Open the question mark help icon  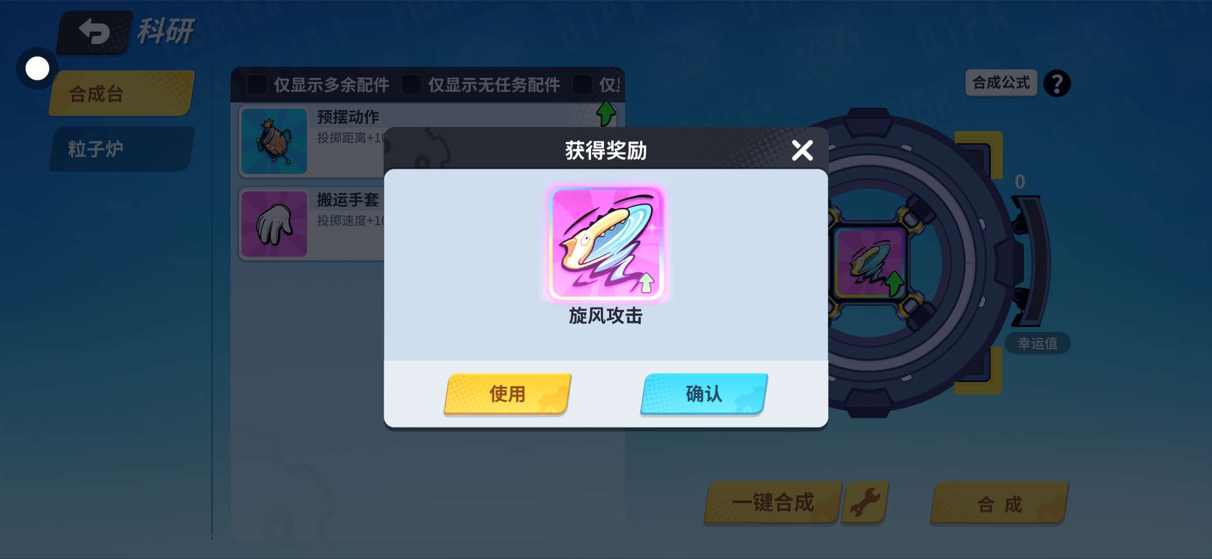pyautogui.click(x=1057, y=83)
